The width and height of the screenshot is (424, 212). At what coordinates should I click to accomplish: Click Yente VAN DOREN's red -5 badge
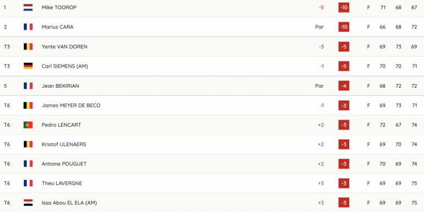coord(344,47)
